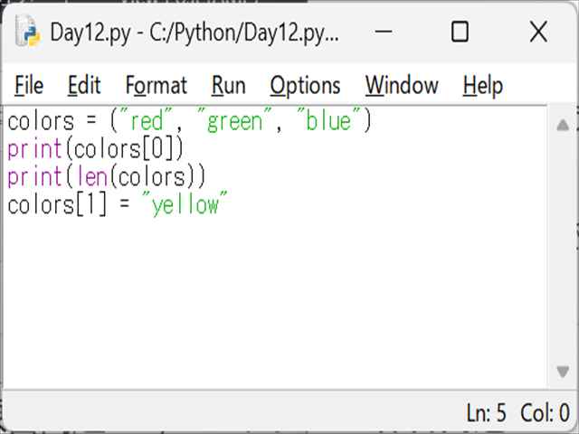This screenshot has width=579, height=434.
Task: Click print(colors[0]) line
Action: pyautogui.click(x=95, y=149)
